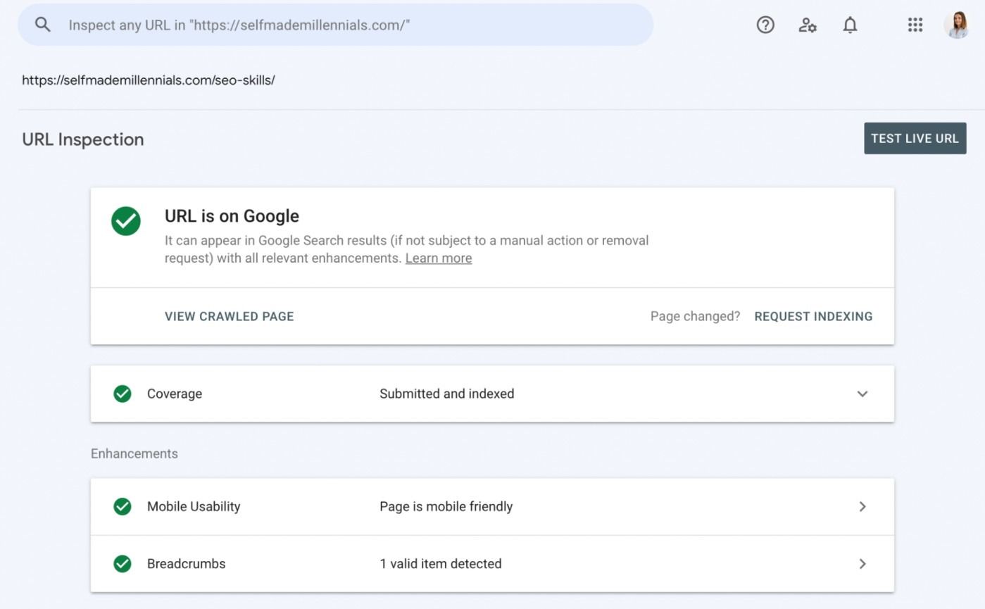
Task: Click the inspected URL breadcrumb at top
Action: click(149, 80)
